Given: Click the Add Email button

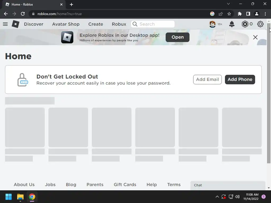Looking at the screenshot, I should point(207,79).
